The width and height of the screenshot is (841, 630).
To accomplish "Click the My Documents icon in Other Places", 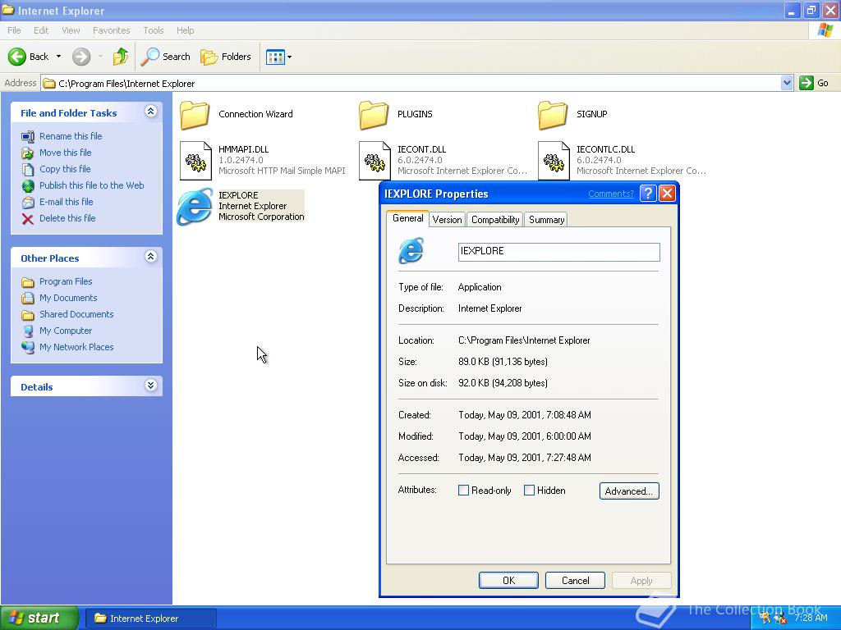I will click(28, 299).
